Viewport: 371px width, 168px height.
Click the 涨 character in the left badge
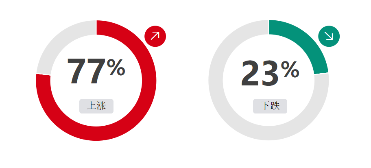(x=101, y=106)
